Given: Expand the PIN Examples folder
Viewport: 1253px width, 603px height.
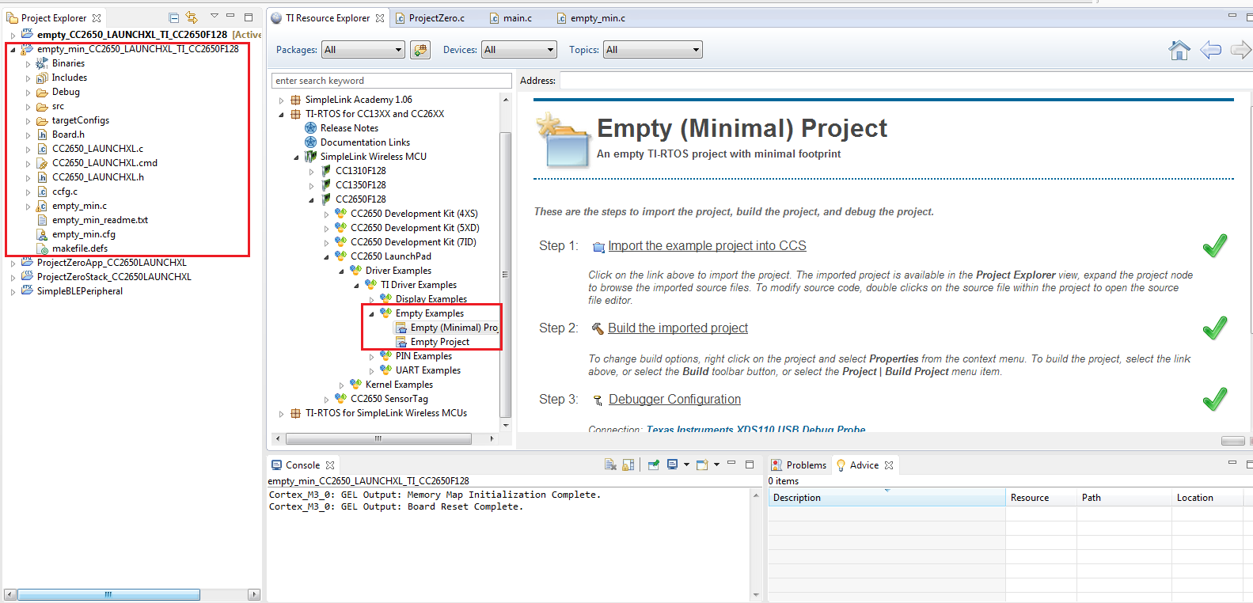Looking at the screenshot, I should 371,356.
